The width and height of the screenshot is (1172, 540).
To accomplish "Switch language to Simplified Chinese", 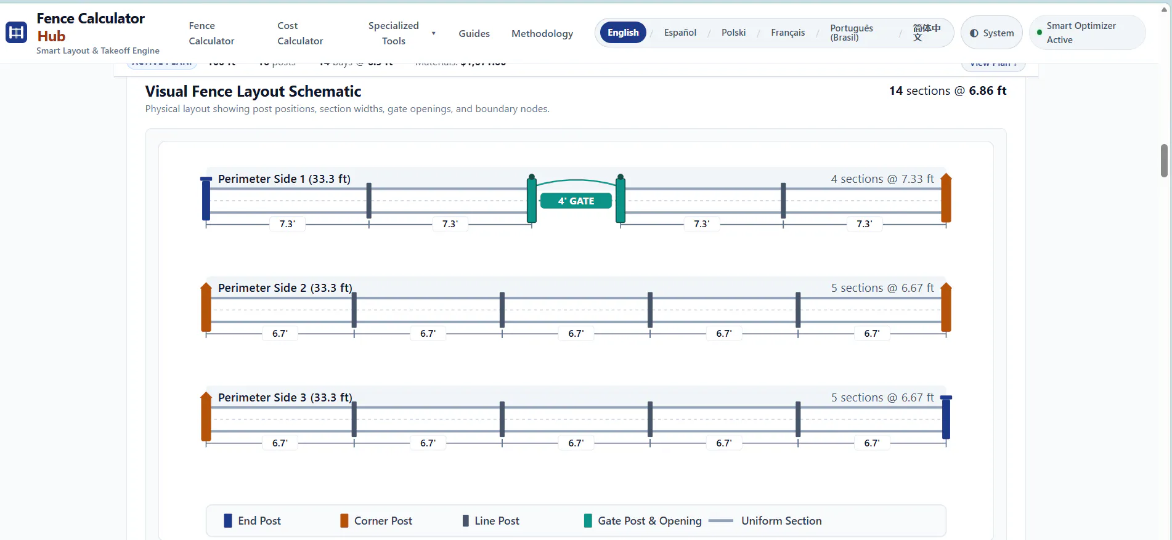I will [x=926, y=33].
